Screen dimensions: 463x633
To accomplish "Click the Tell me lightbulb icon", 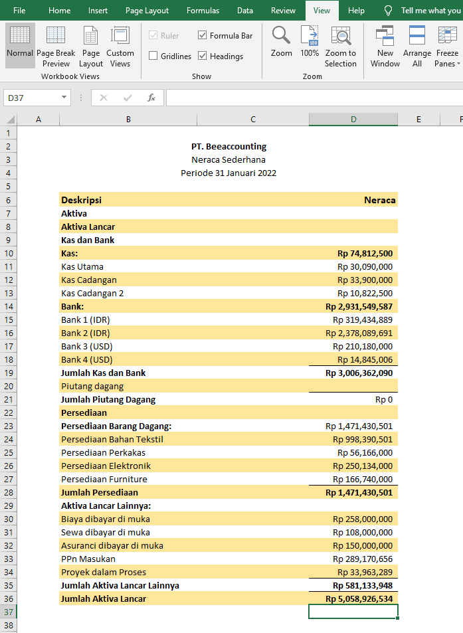I will click(388, 11).
